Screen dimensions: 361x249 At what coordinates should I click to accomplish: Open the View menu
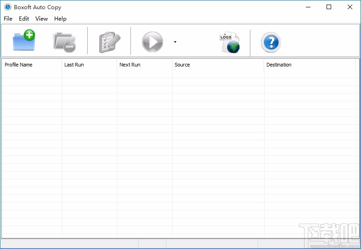point(41,19)
